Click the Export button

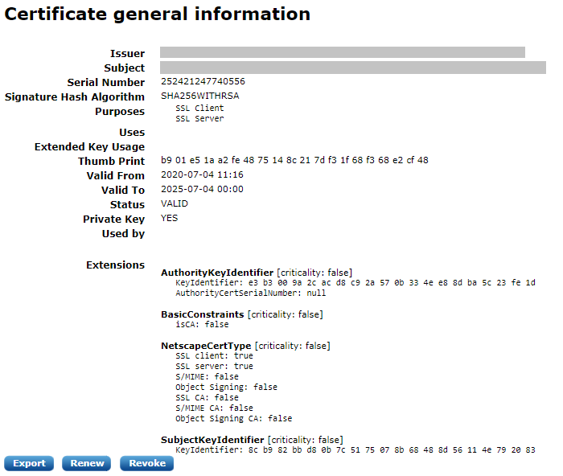[29, 463]
